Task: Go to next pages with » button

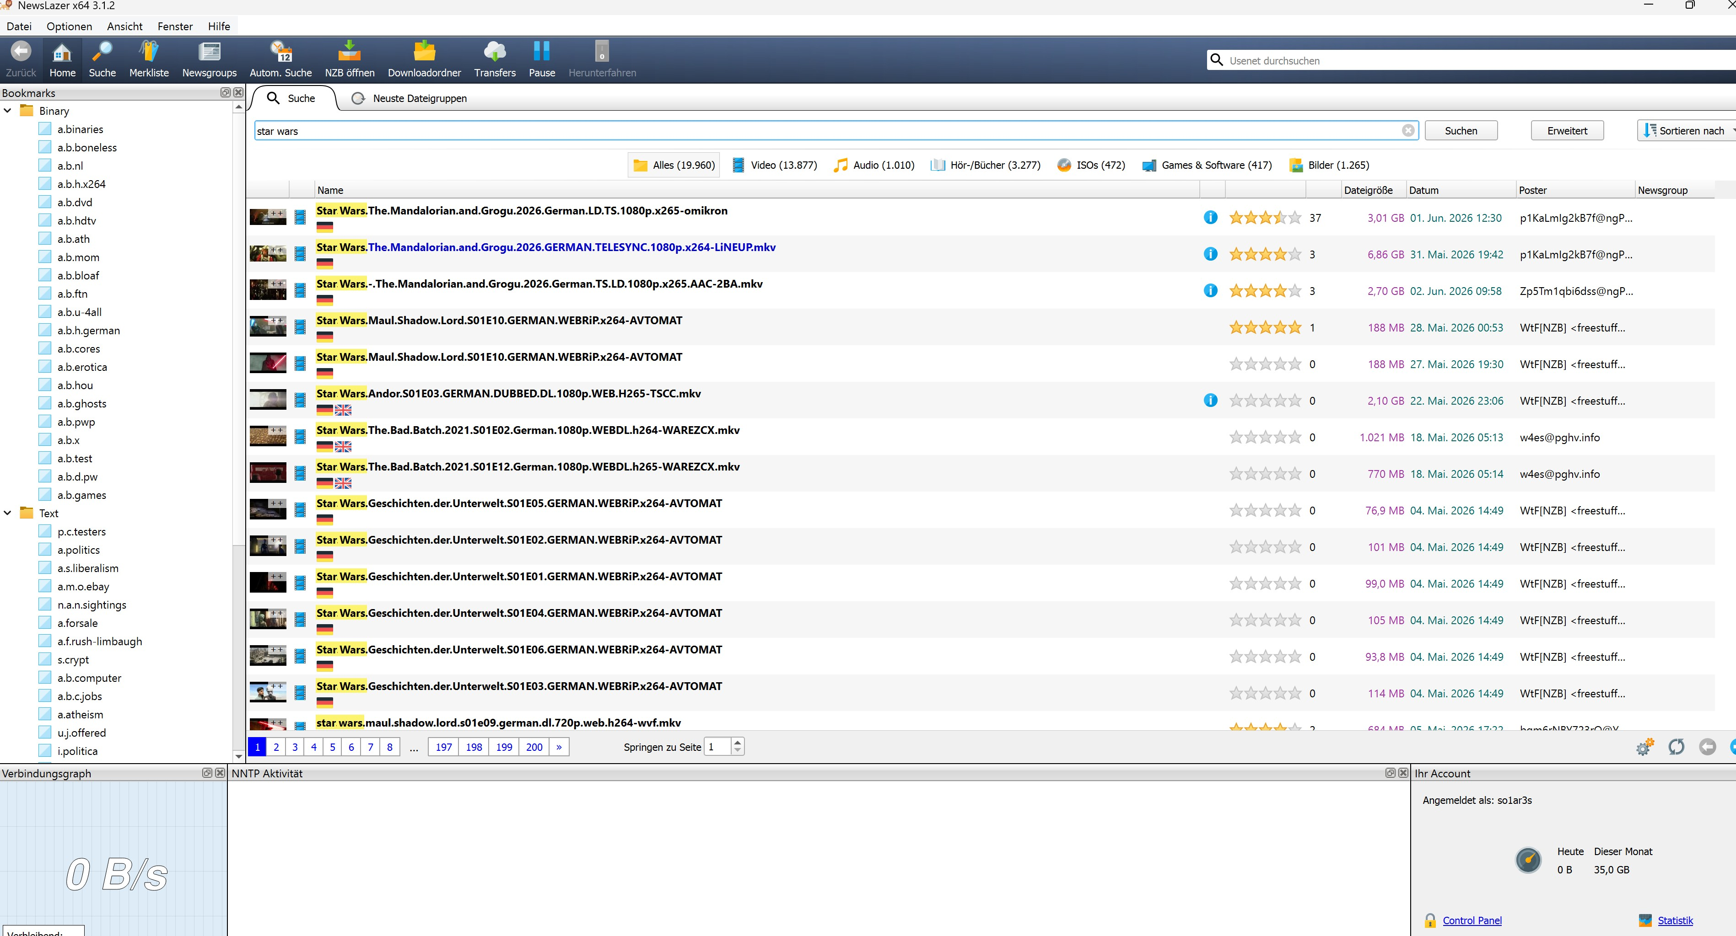Action: (x=559, y=747)
